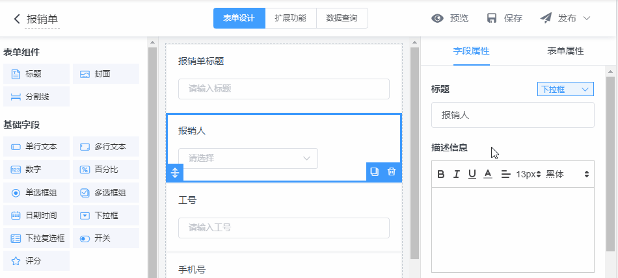
Task: Select the 字段属性 tab
Action: [x=472, y=51]
